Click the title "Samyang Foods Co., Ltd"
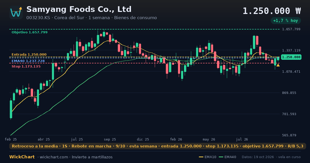This screenshot has height=163, width=310. 79,9
